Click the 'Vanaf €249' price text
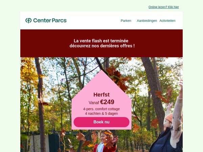The width and height of the screenshot is (203, 152). coord(101,102)
